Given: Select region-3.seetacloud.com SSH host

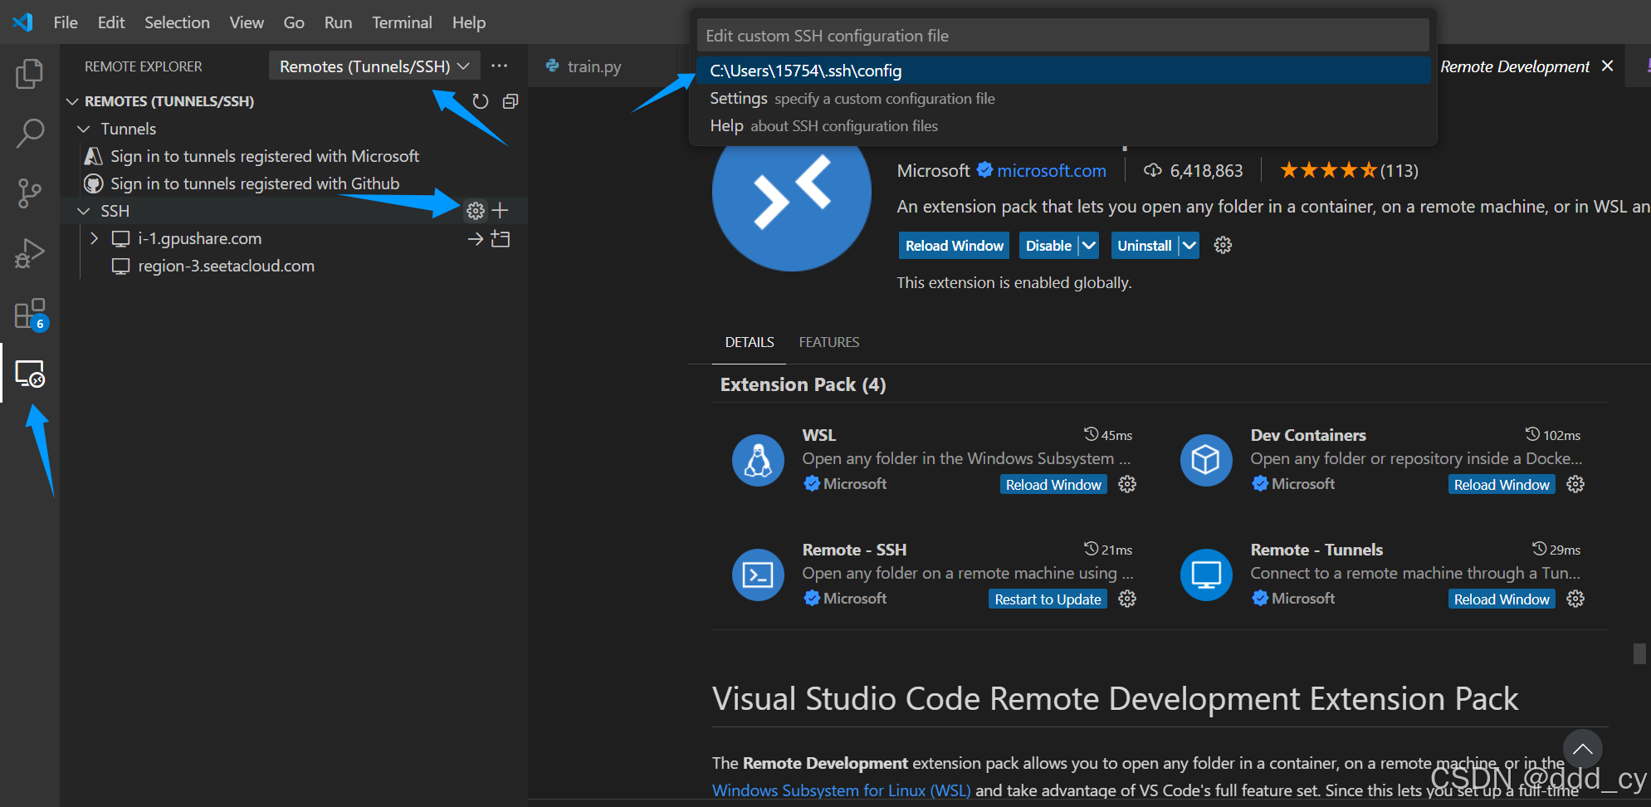Looking at the screenshot, I should pyautogui.click(x=226, y=266).
